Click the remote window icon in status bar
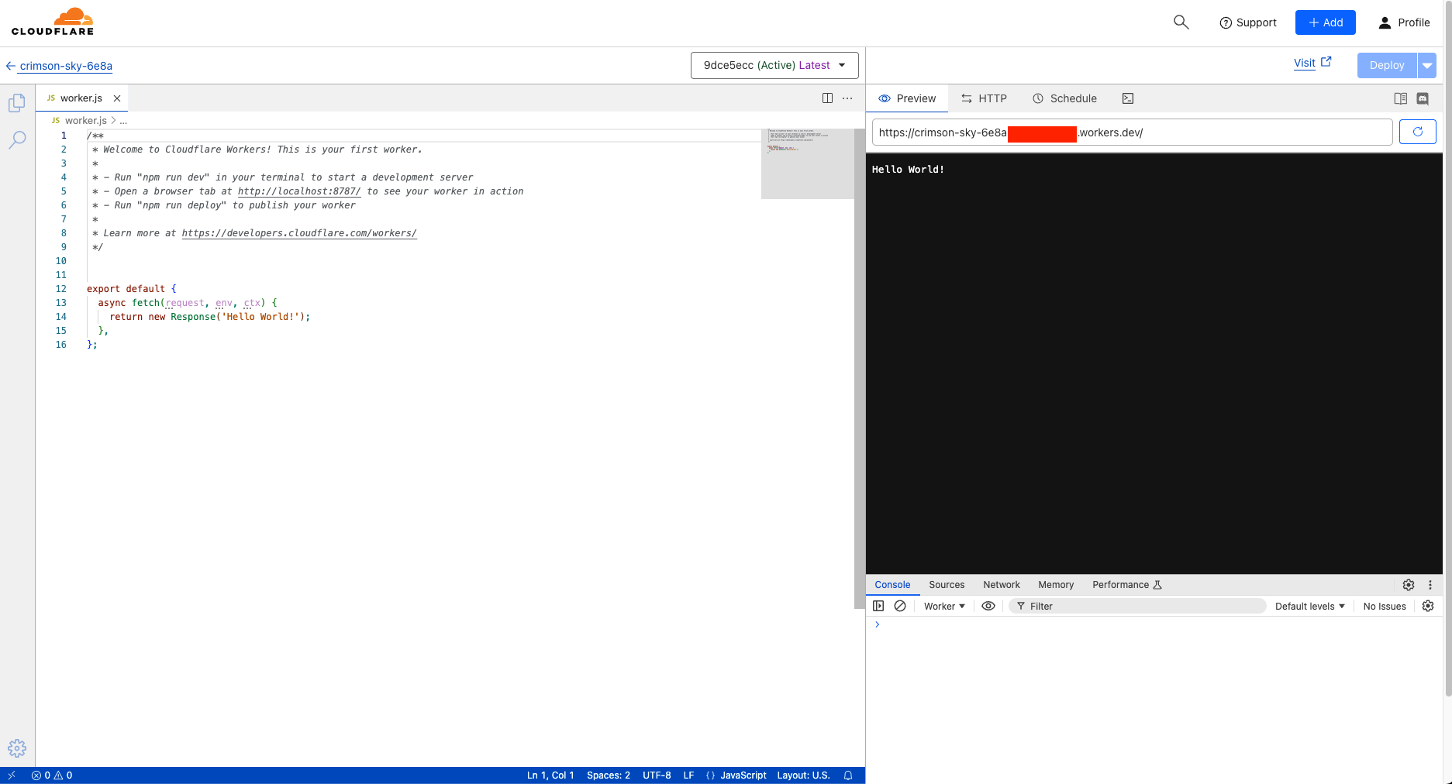Image resolution: width=1452 pixels, height=784 pixels. [x=12, y=775]
